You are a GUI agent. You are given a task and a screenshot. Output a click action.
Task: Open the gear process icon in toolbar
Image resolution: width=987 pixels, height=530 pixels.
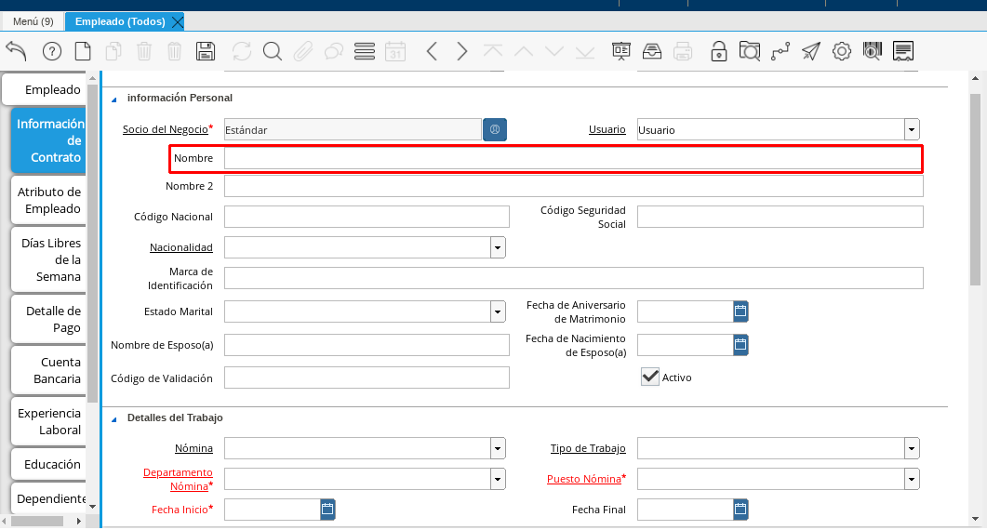841,51
